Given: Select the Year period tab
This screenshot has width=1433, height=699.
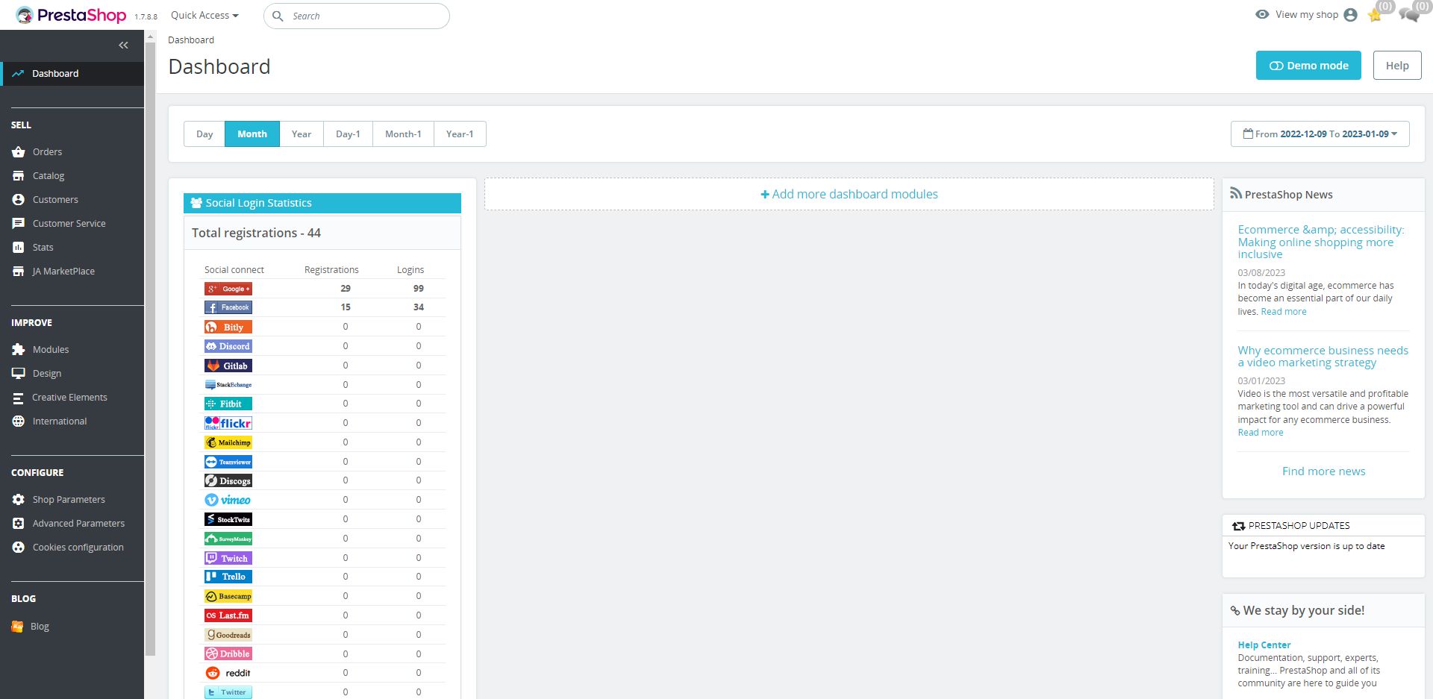Looking at the screenshot, I should pos(302,134).
